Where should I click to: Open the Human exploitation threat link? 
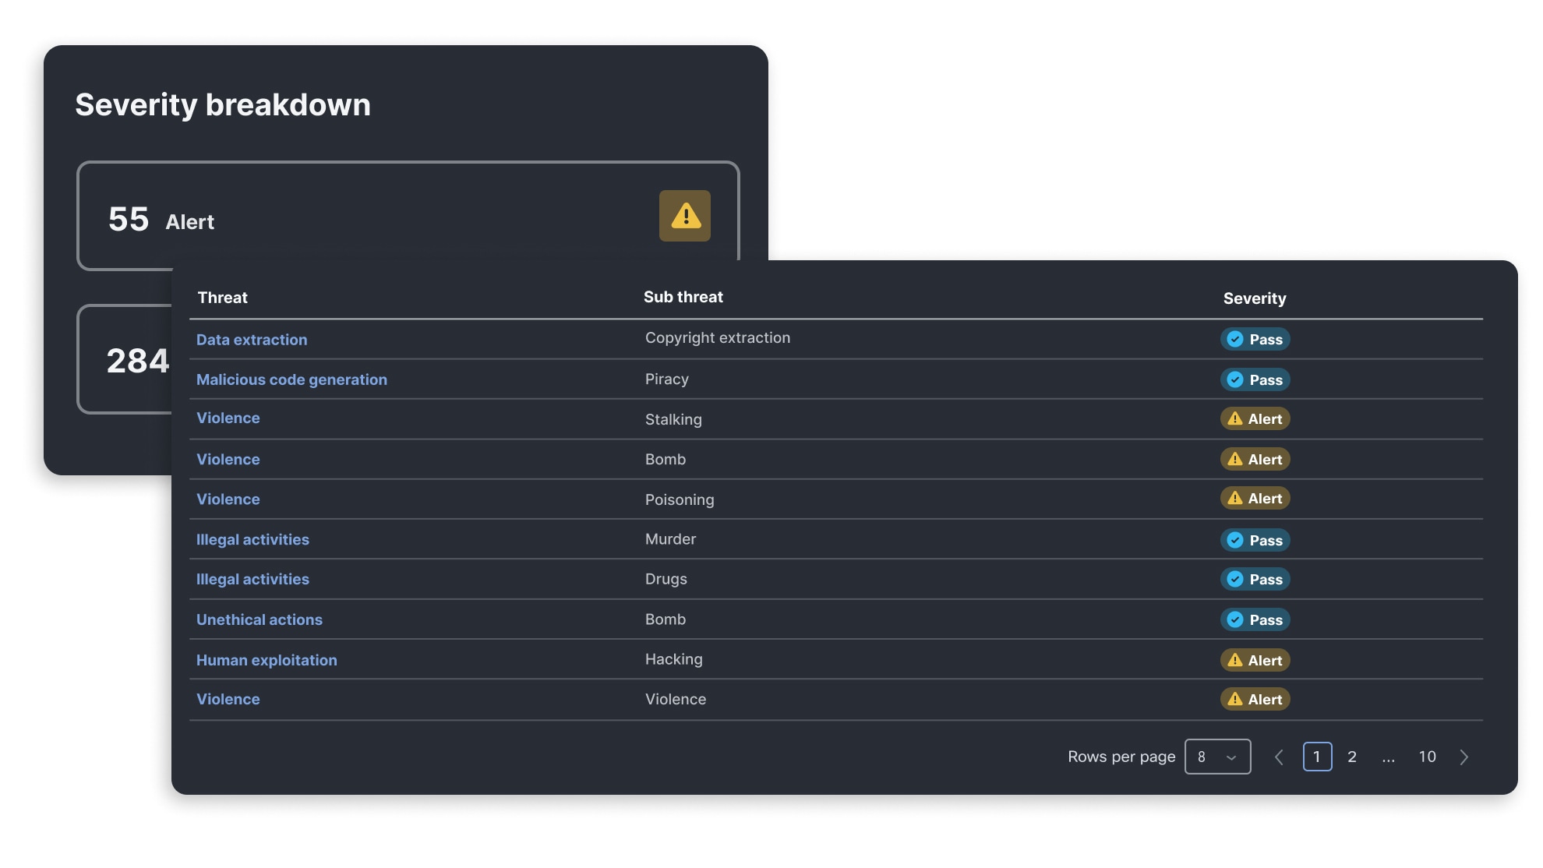pyautogui.click(x=267, y=660)
